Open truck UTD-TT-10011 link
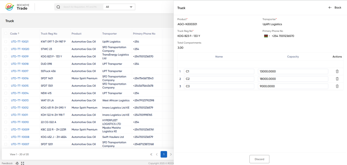 point(20,115)
